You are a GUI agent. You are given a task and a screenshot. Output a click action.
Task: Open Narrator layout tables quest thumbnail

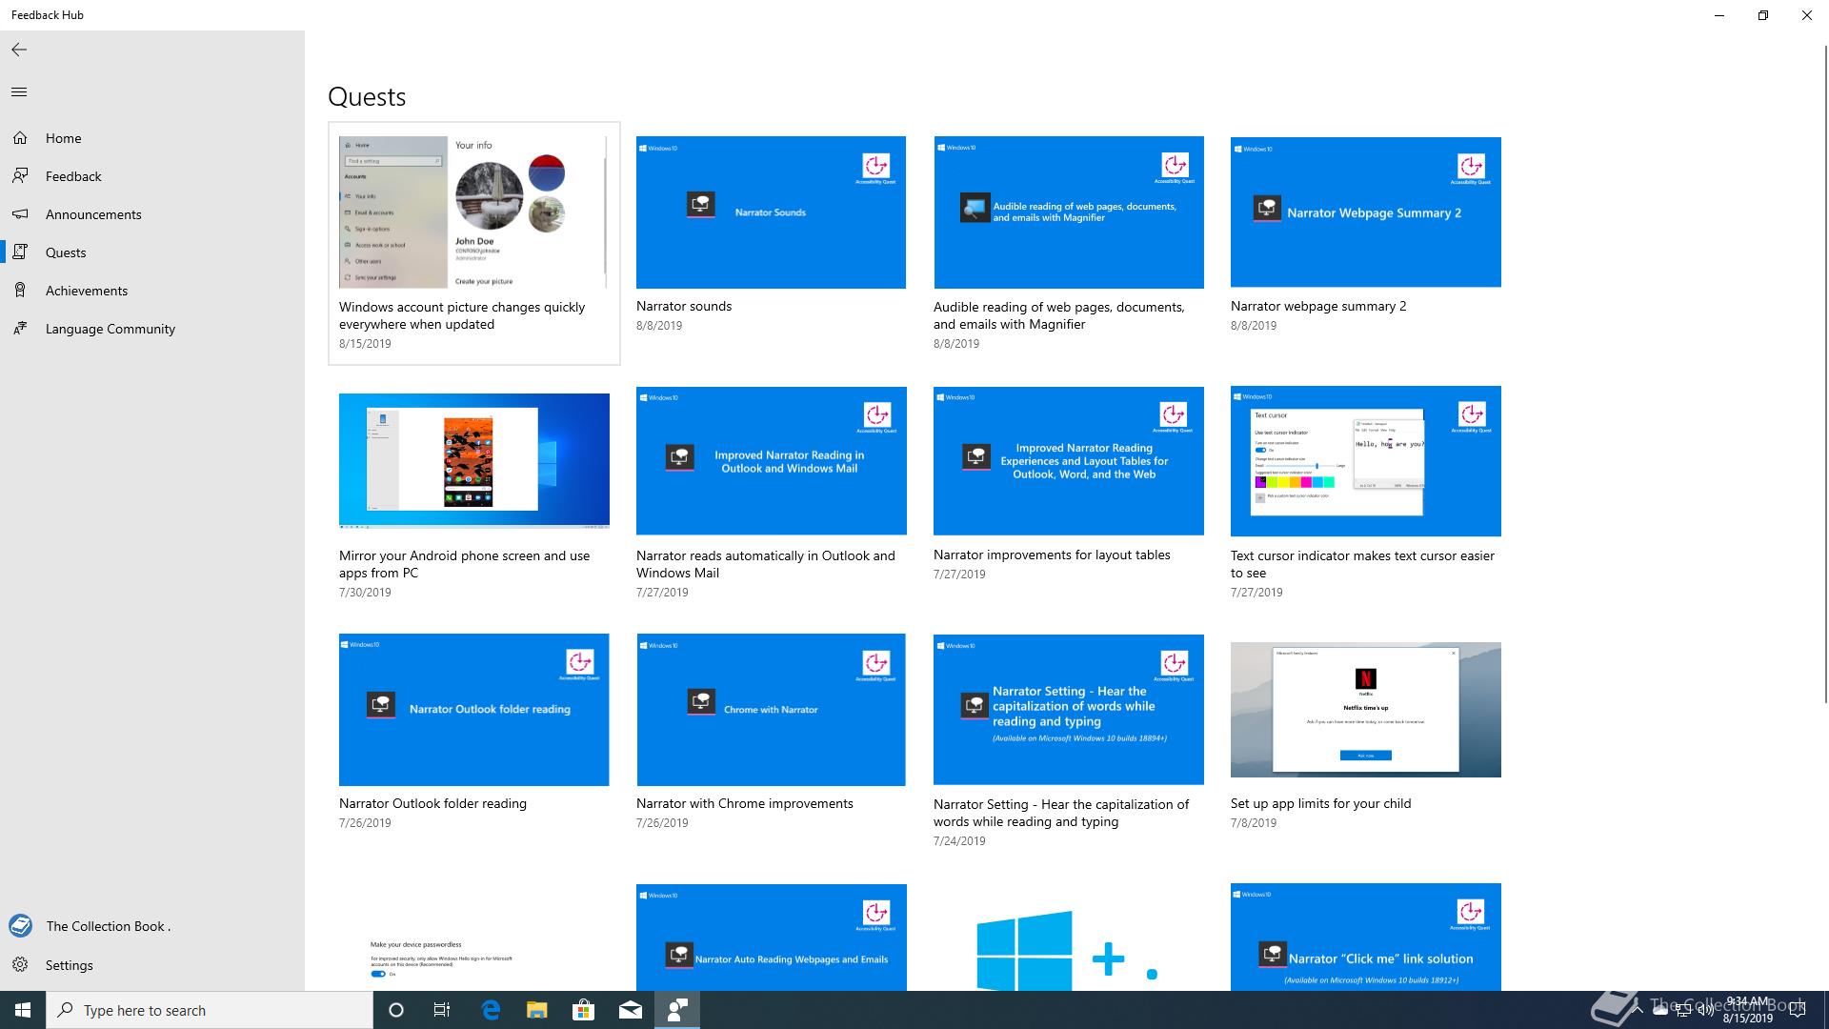(1068, 460)
